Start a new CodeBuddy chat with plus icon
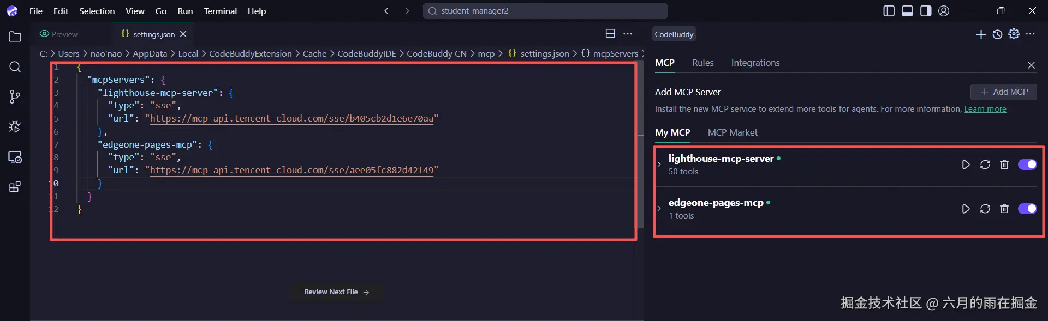This screenshot has width=1048, height=321. 981,34
